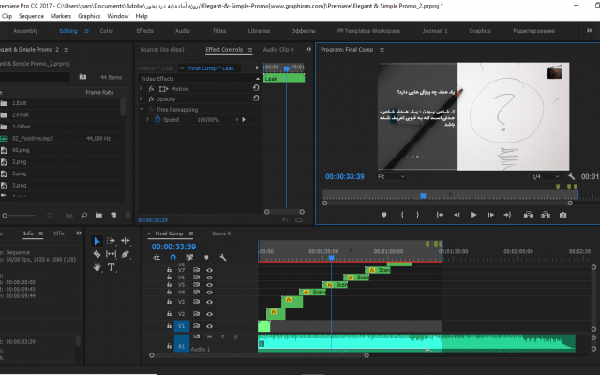
Task: Switch to Scene 8 timeline tab
Action: point(221,233)
